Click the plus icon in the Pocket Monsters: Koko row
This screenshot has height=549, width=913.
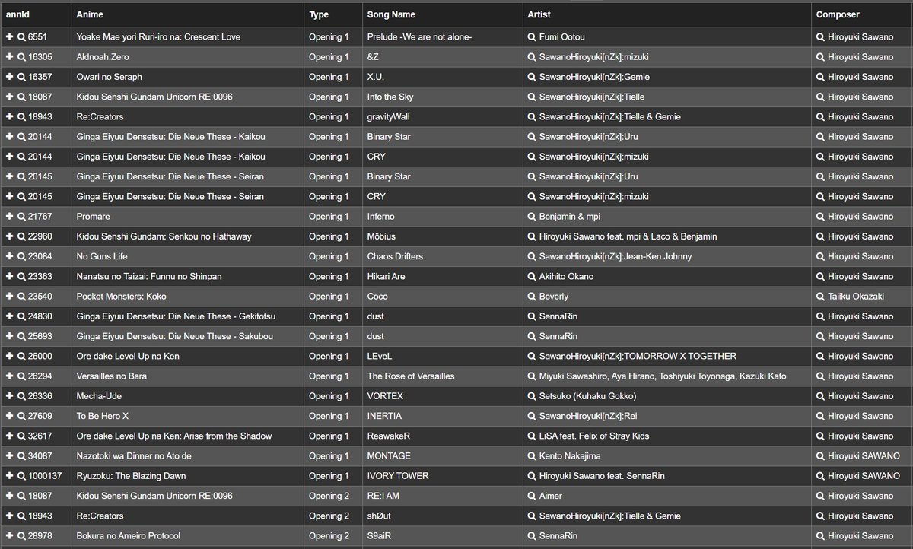(x=10, y=297)
